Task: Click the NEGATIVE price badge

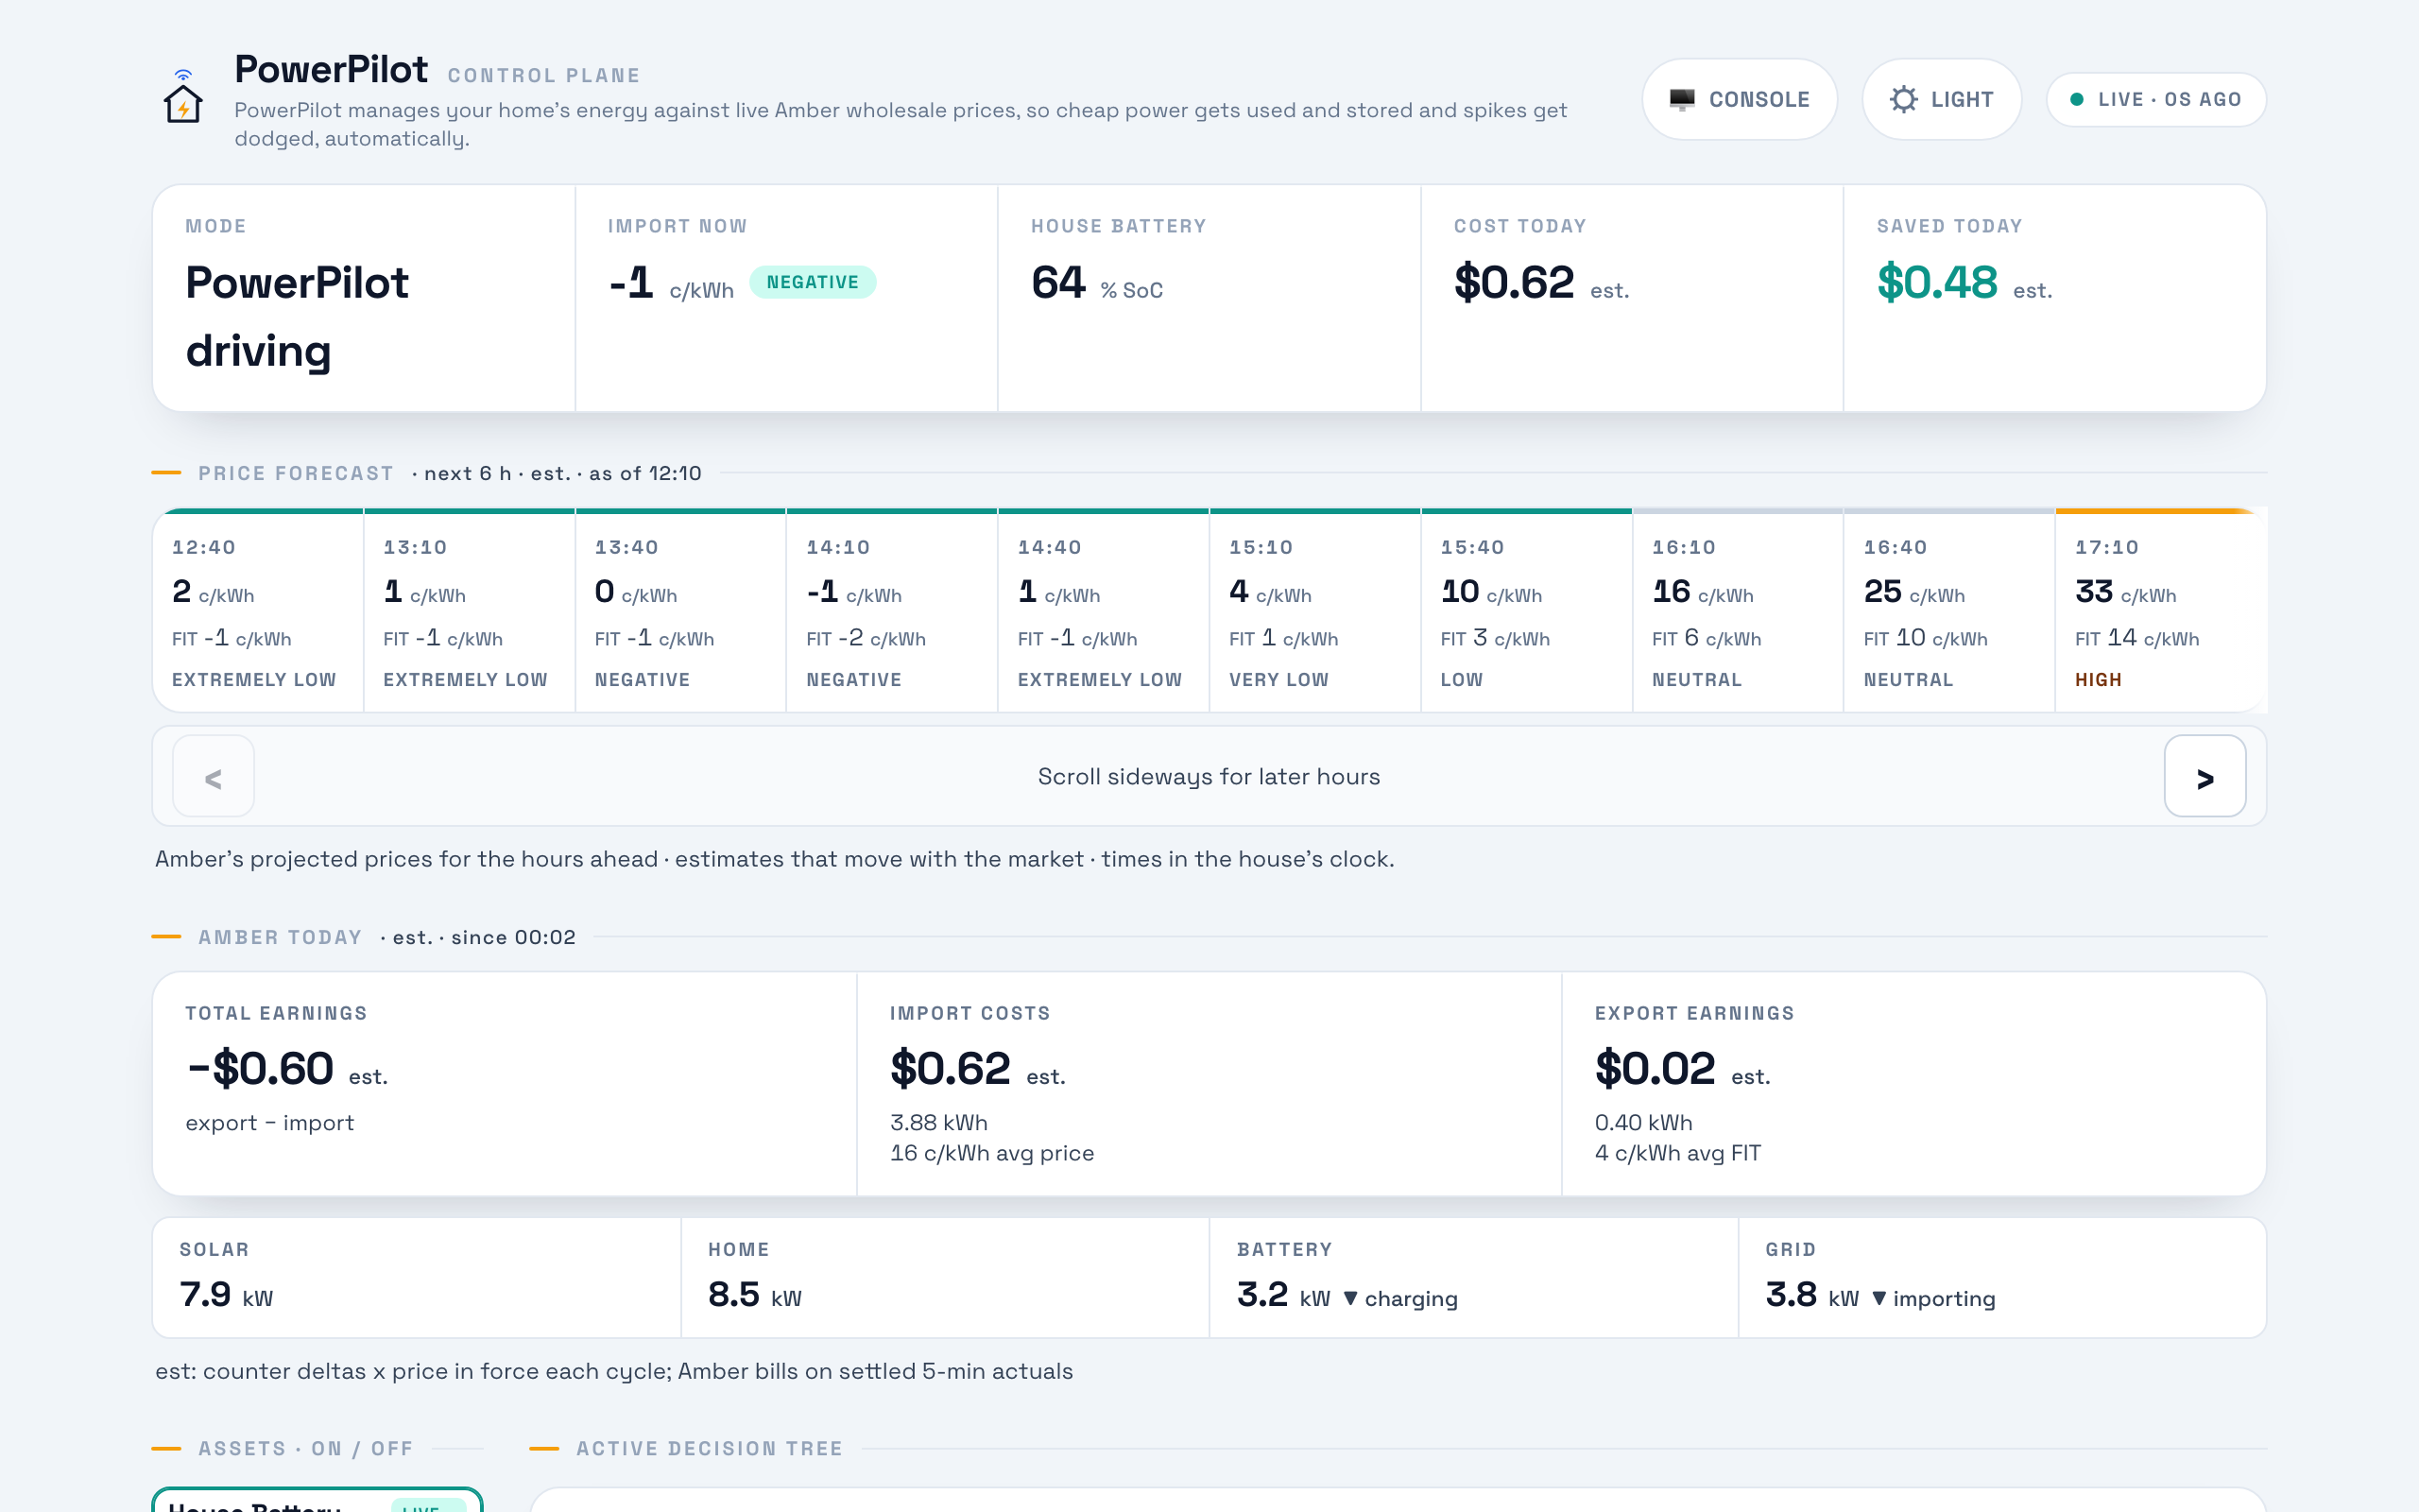Action: (813, 282)
